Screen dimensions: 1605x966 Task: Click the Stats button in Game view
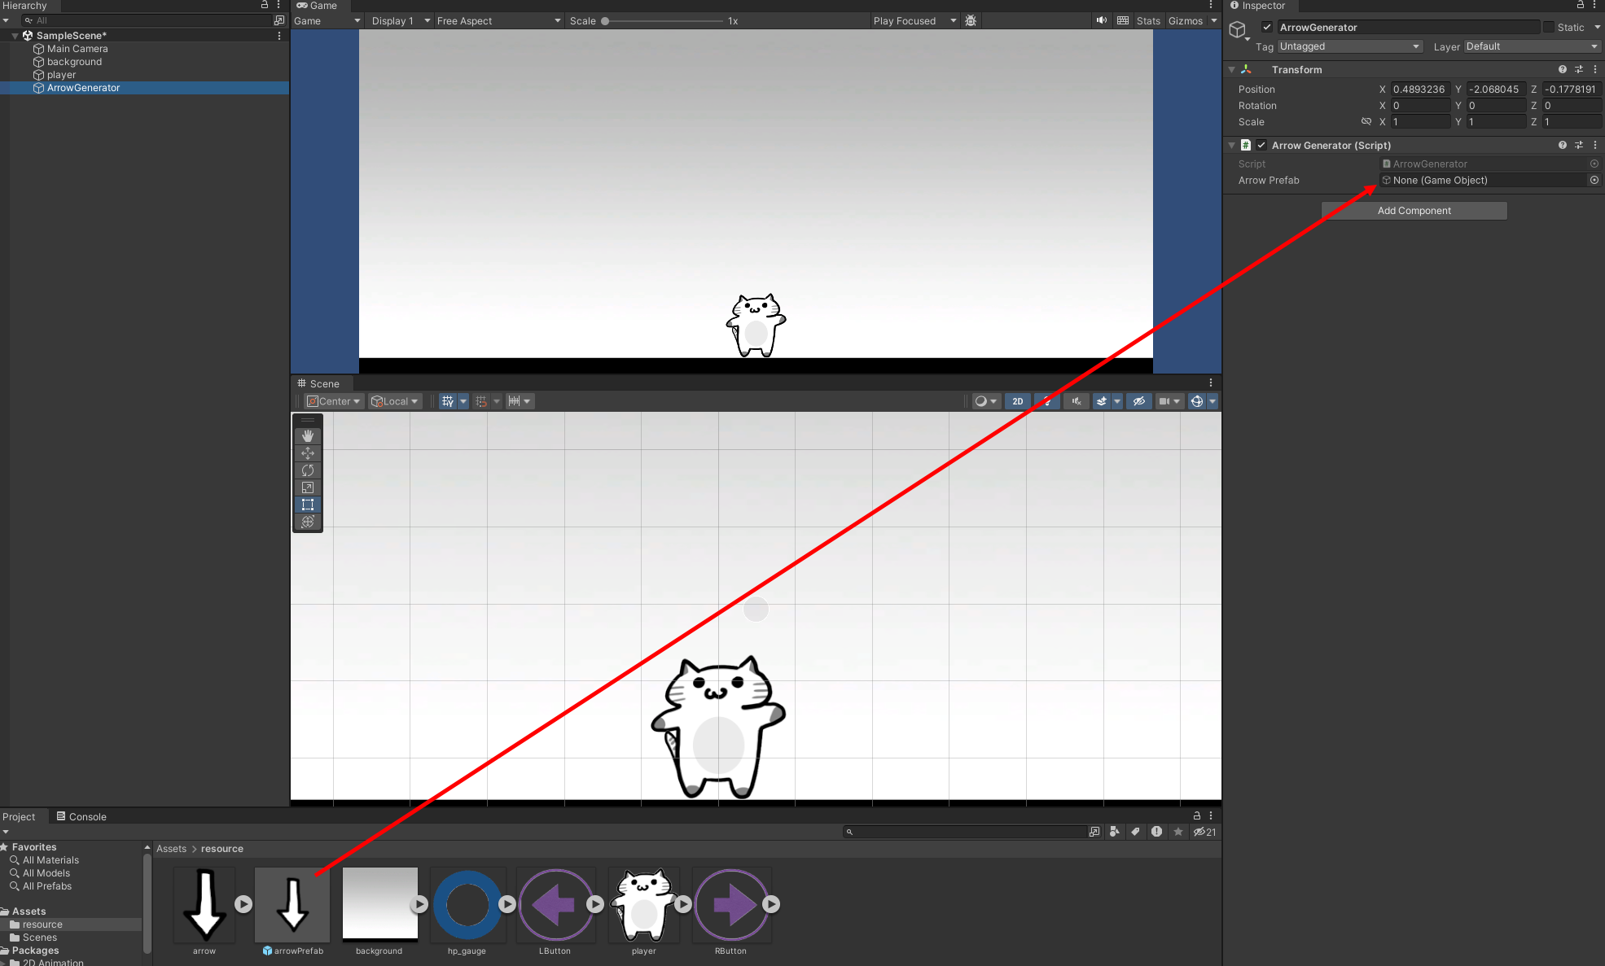(1148, 20)
